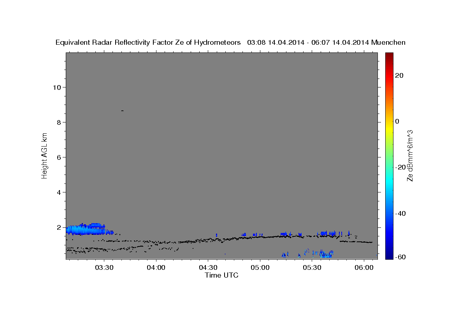Click the height tick label '8'
This screenshot has height=311, width=467.
coord(59,122)
